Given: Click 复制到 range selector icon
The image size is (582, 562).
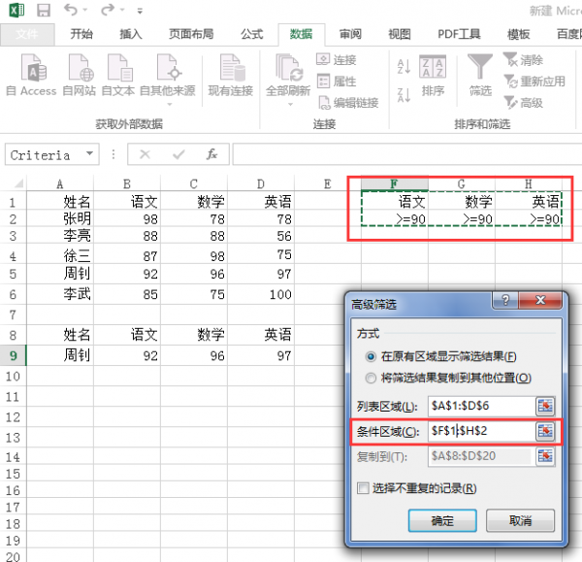Looking at the screenshot, I should pos(545,456).
